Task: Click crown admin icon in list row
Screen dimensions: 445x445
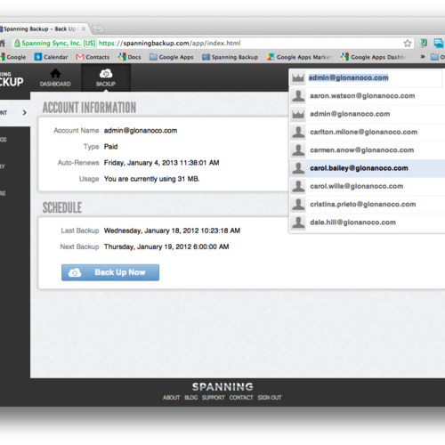Action: (298, 114)
